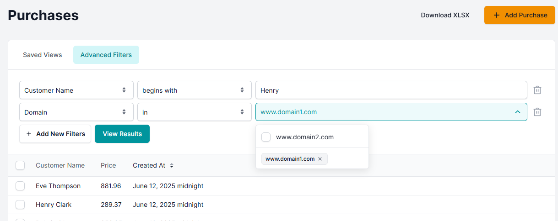Viewport: 558px width, 221px height.
Task: Switch to the Saved Views tab
Action: (43, 55)
